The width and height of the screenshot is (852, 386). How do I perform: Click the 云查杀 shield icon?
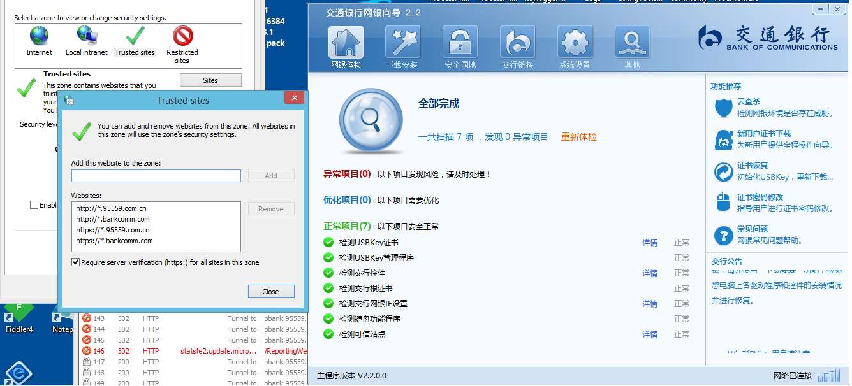(723, 108)
